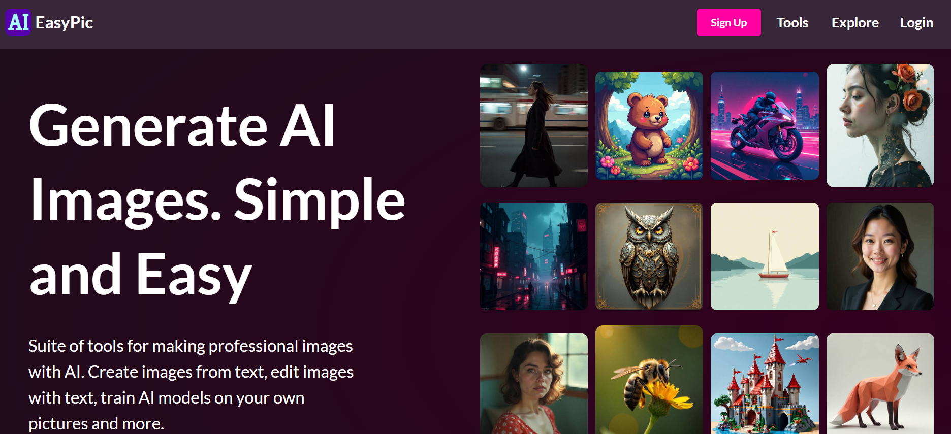Open the EasyPic home link
The width and height of the screenshot is (951, 434).
tap(64, 22)
